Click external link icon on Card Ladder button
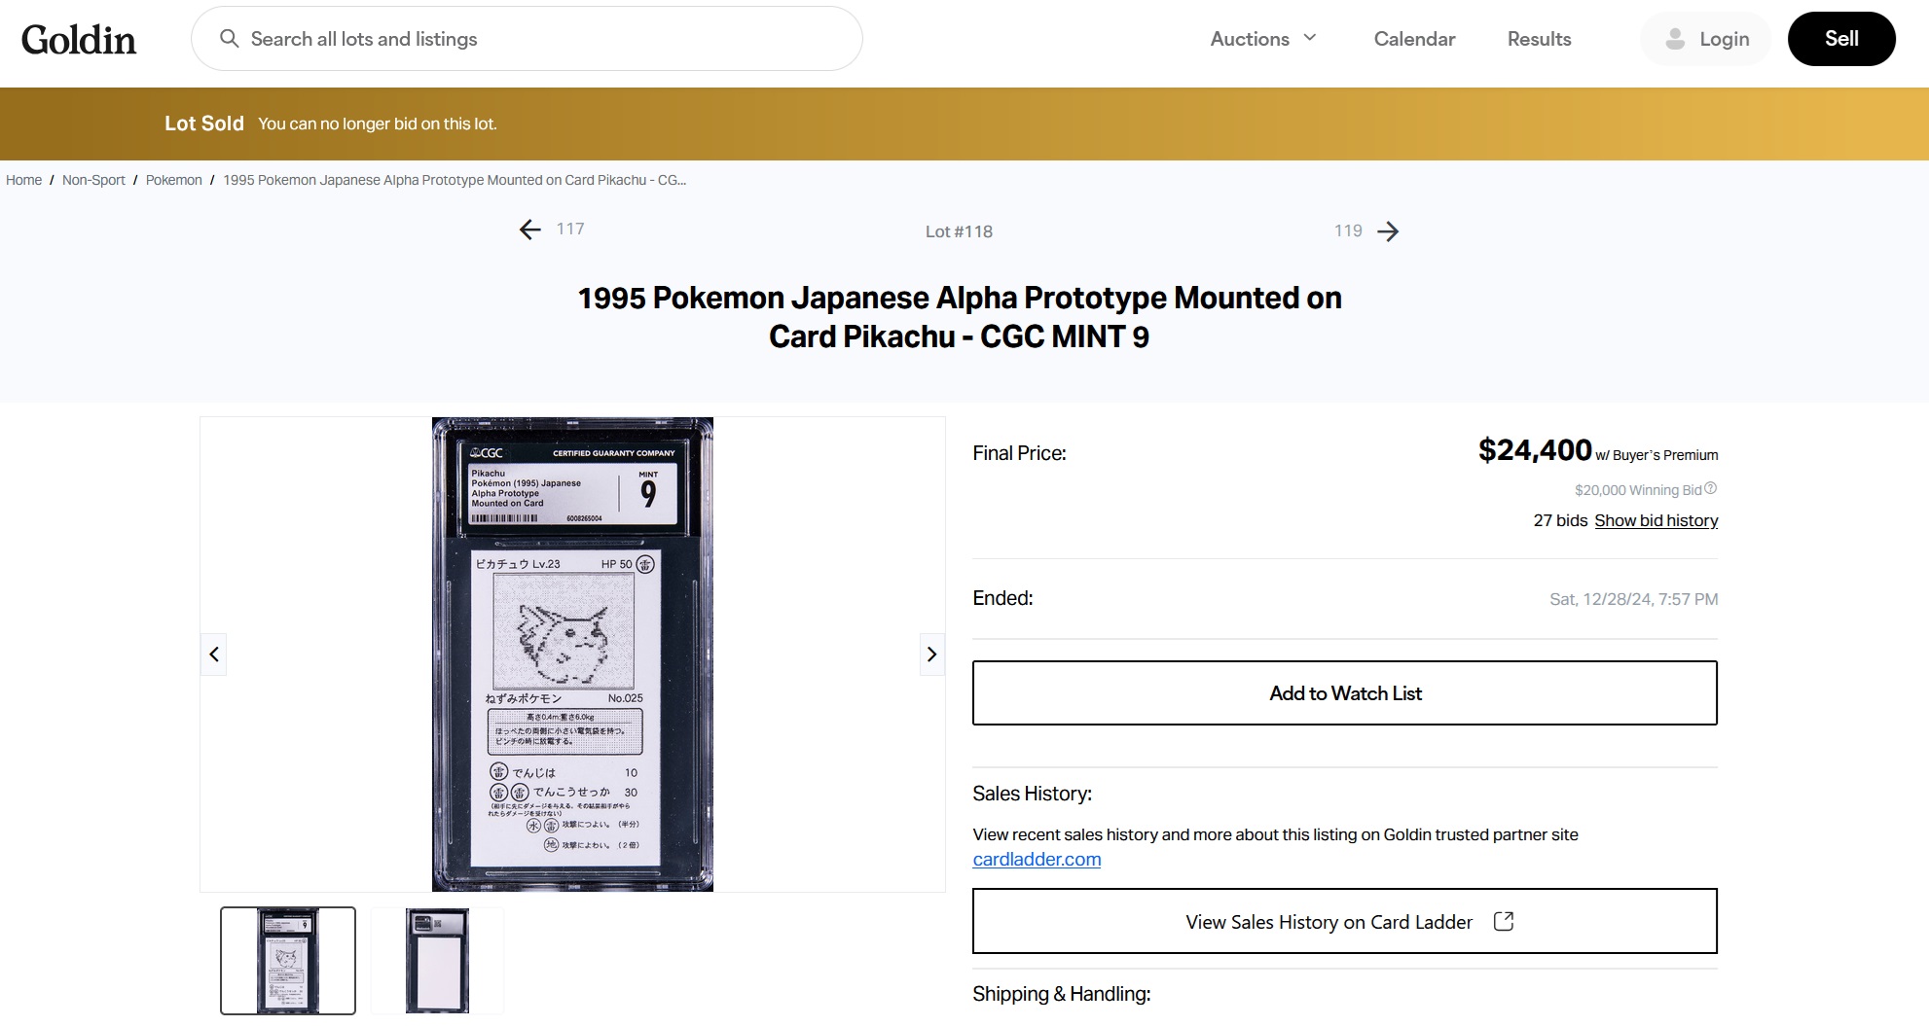1929x1026 pixels. pyautogui.click(x=1504, y=921)
